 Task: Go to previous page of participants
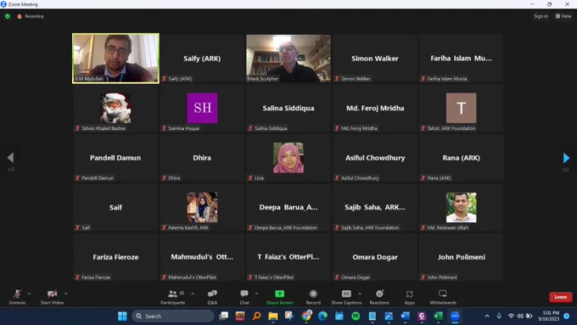(10, 158)
